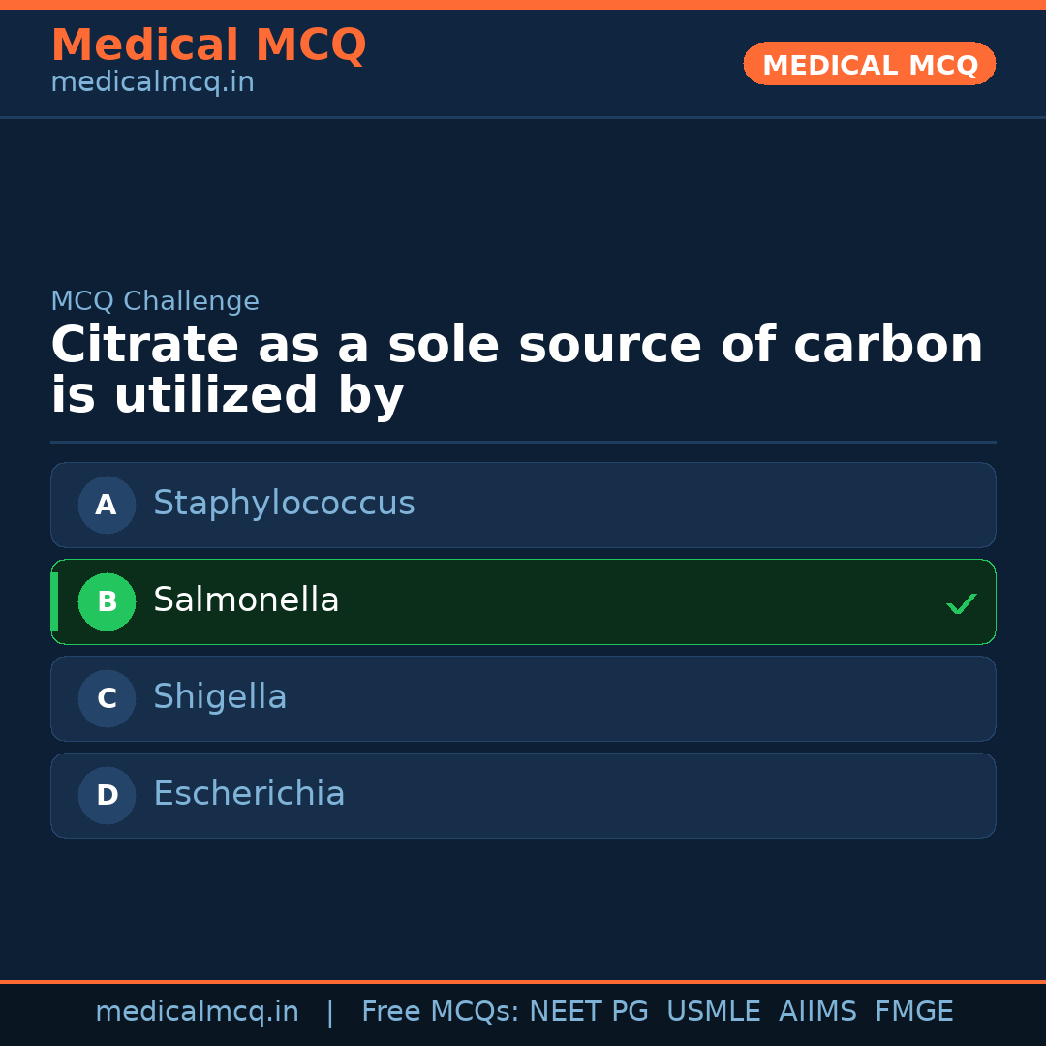Image resolution: width=1046 pixels, height=1046 pixels.
Task: Click the green checkmark on Salmonella
Action: (961, 603)
